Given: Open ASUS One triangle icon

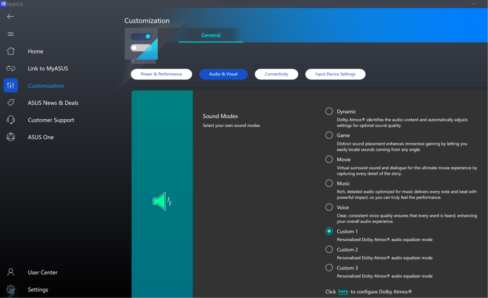Looking at the screenshot, I should 10,137.
